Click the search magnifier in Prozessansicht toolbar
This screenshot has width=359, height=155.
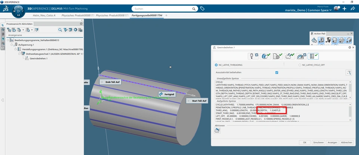(x=60, y=30)
